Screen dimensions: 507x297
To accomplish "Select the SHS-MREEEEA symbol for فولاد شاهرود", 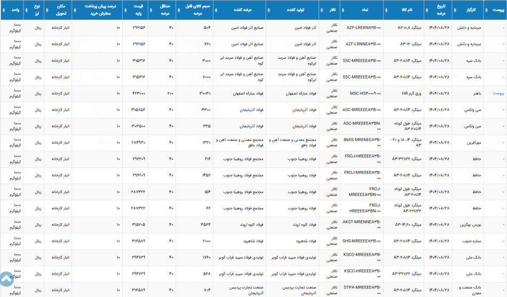I will point(361,241).
